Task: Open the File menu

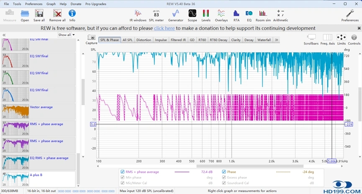Action: pos(6,4)
